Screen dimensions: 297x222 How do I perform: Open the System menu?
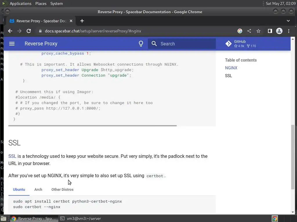pos(57,3)
